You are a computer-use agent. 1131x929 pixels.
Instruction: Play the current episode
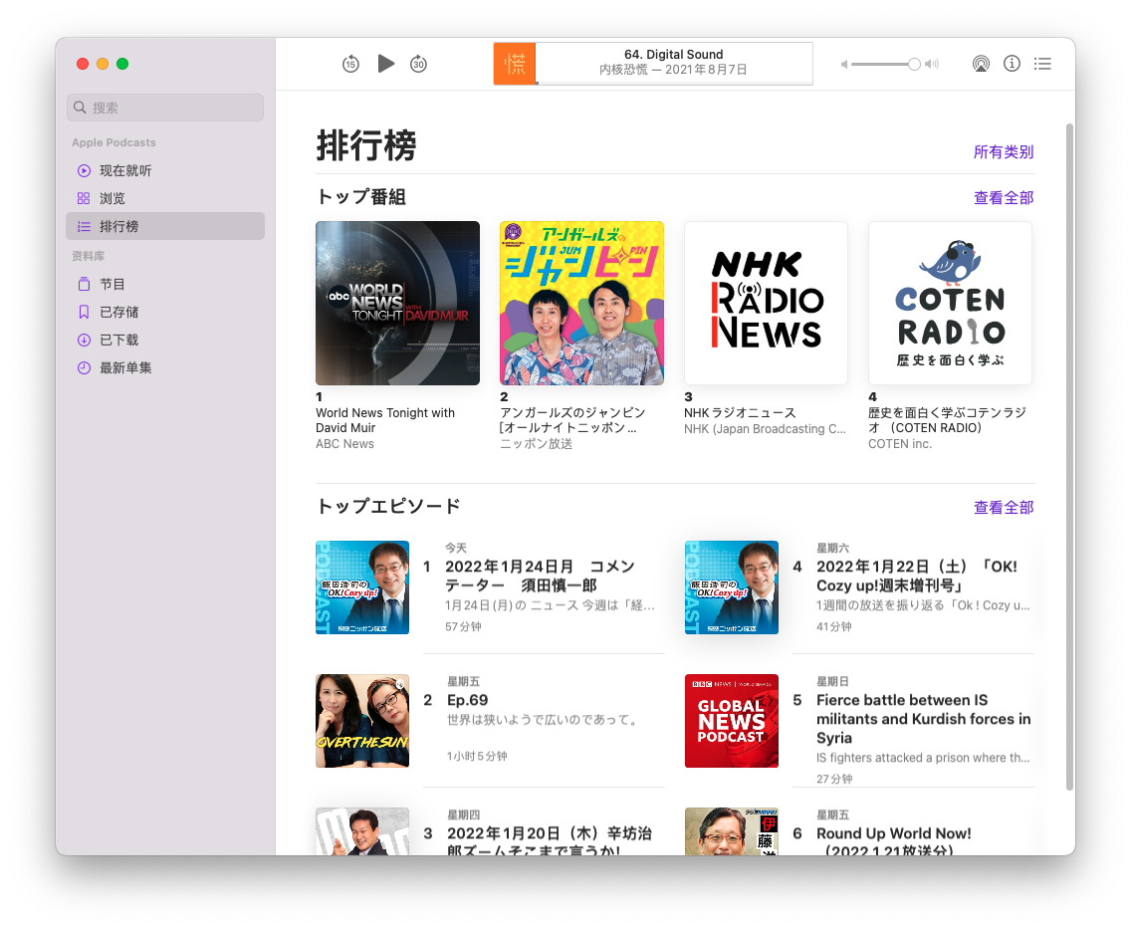pos(386,64)
